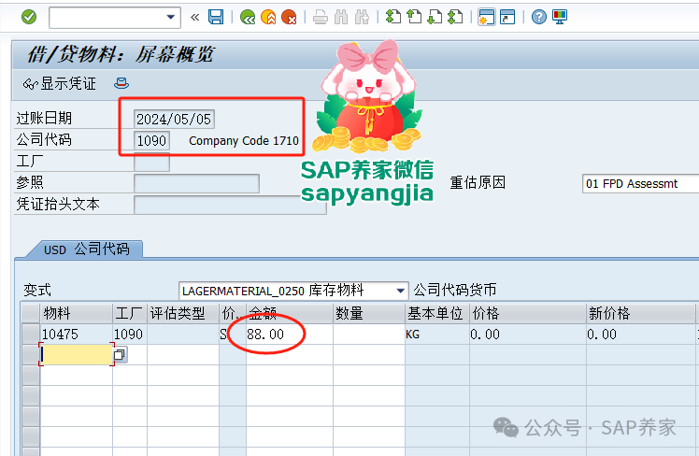The height and width of the screenshot is (456, 699).
Task: Click the orange Exit icon
Action: (268, 18)
